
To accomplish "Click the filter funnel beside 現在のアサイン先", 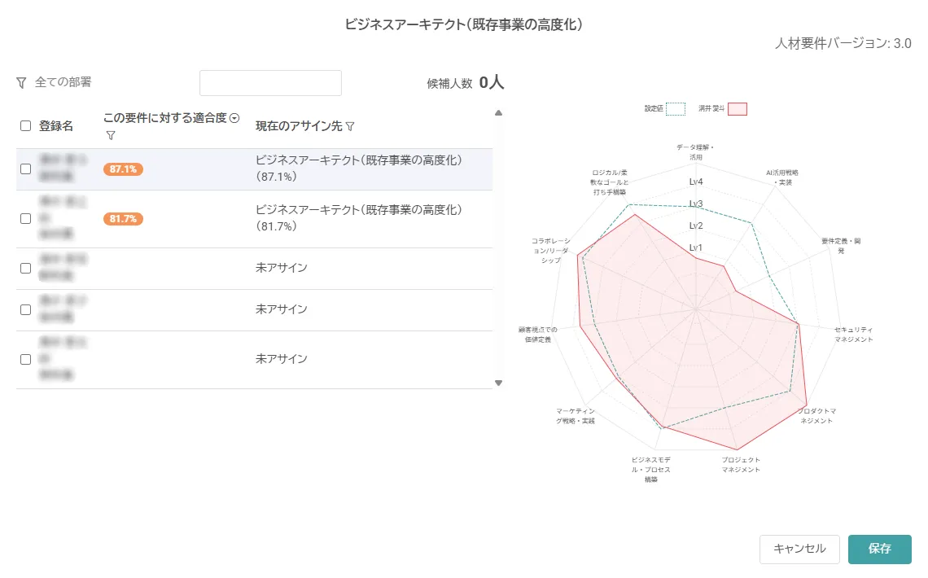I will (350, 127).
